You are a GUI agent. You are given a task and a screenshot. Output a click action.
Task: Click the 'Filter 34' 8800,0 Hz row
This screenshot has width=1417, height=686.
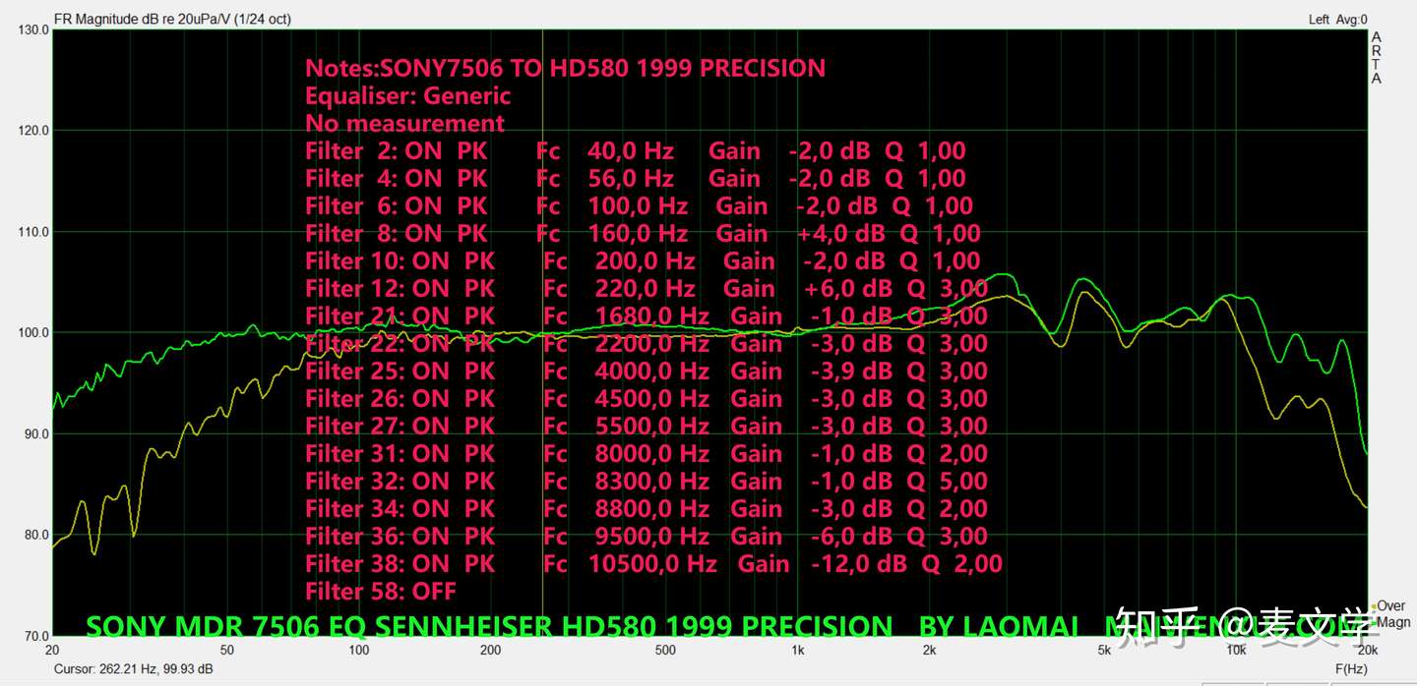(x=647, y=508)
